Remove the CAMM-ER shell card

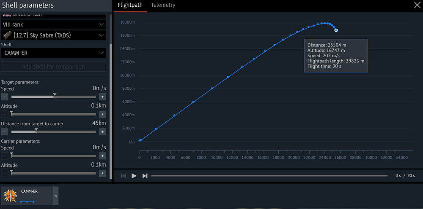click(x=56, y=196)
